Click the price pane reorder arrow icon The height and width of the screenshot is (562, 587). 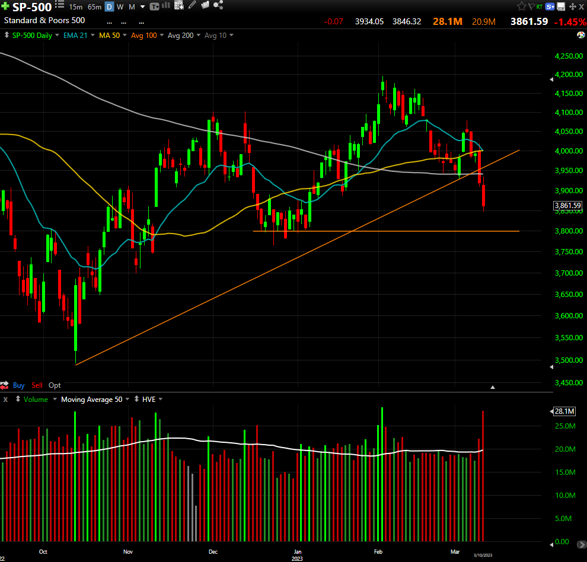pyautogui.click(x=7, y=35)
